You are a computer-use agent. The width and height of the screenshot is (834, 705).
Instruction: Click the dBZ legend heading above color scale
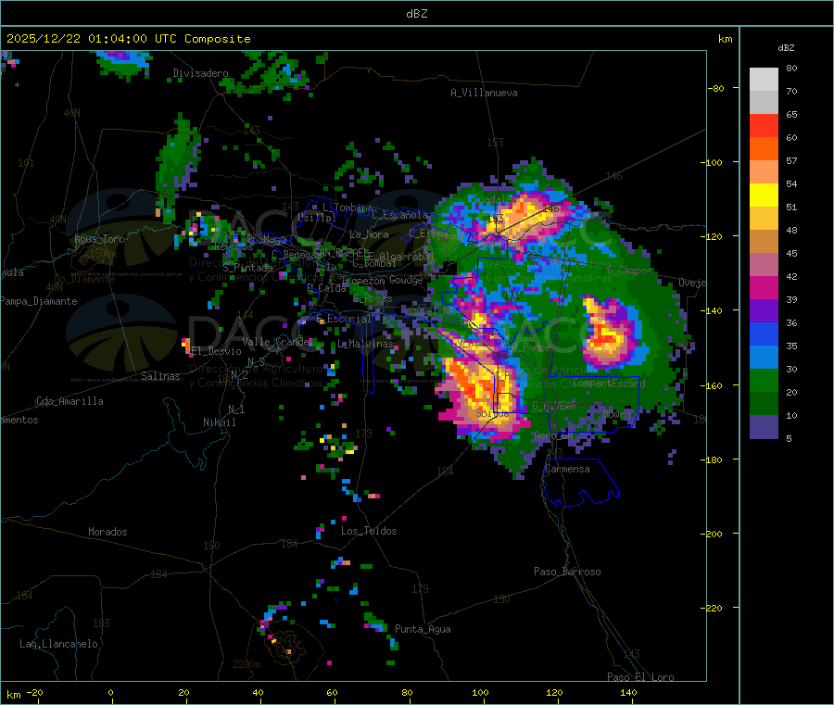click(x=786, y=48)
